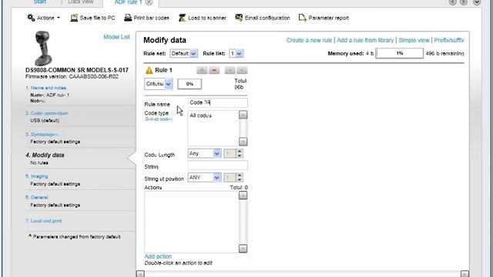Click the remove rule minus icon
The width and height of the screenshot is (493, 277).
pyautogui.click(x=214, y=70)
